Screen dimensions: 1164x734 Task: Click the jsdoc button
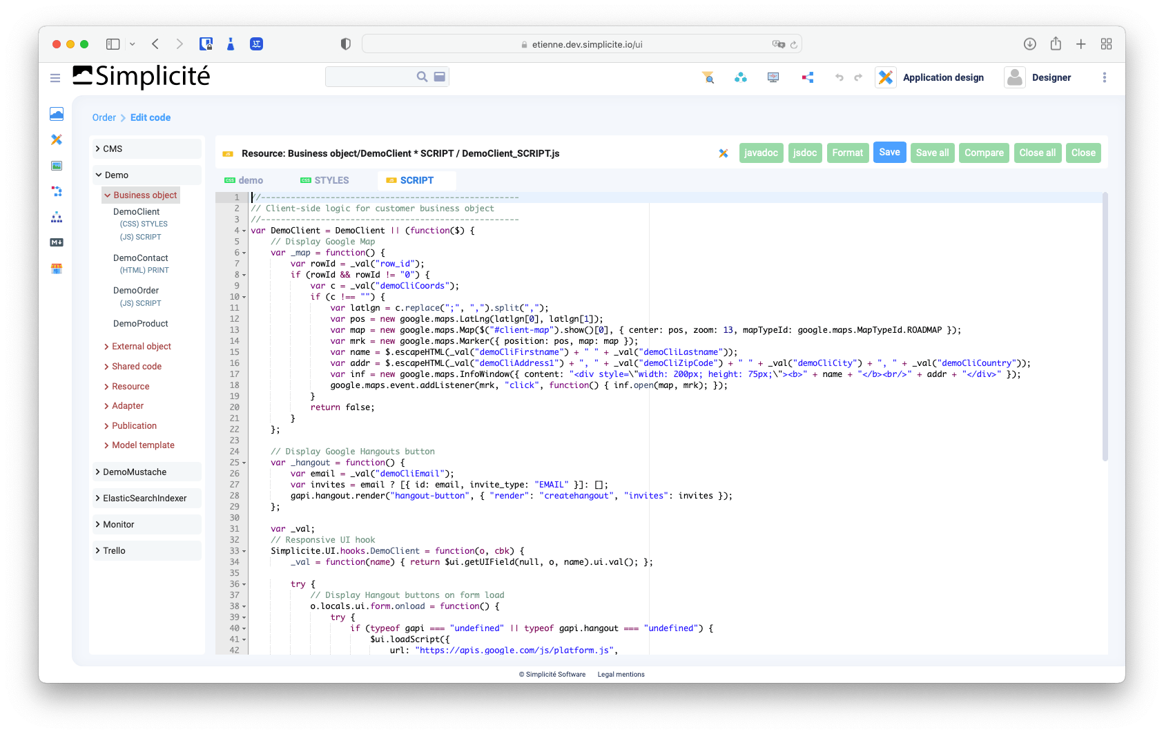tap(805, 153)
